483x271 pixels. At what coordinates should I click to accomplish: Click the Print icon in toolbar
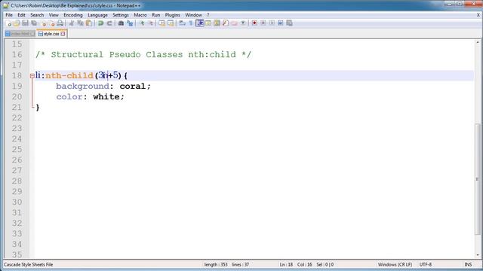60,23
